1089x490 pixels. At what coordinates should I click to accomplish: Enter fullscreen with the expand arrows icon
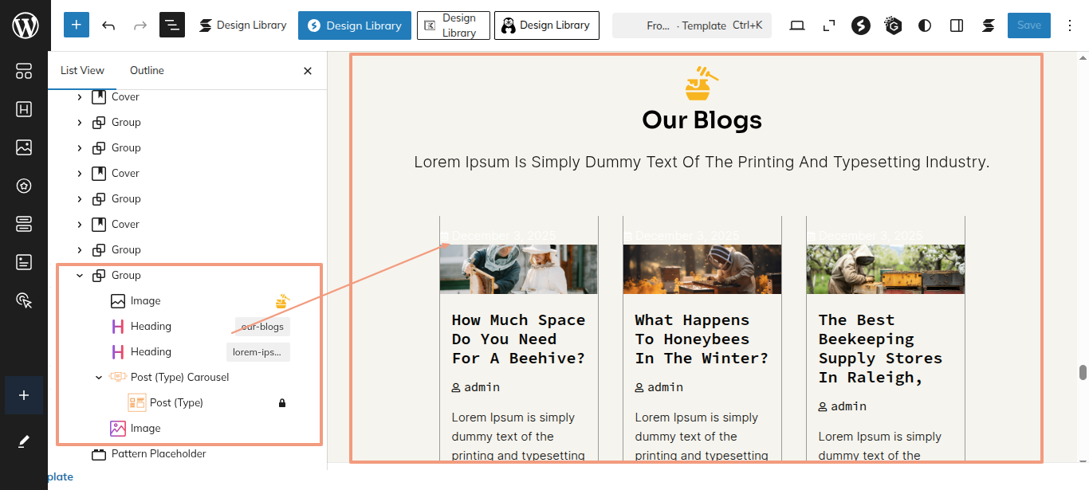(x=829, y=25)
